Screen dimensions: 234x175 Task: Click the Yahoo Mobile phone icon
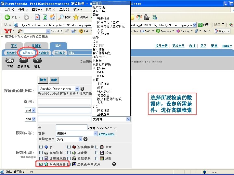click(197, 31)
